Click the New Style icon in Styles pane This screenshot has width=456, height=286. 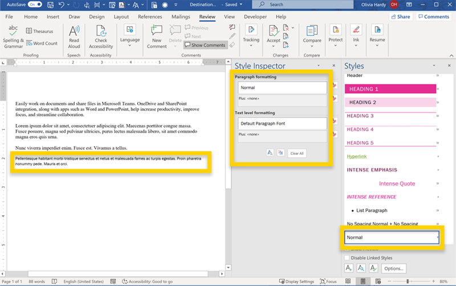pyautogui.click(x=348, y=268)
